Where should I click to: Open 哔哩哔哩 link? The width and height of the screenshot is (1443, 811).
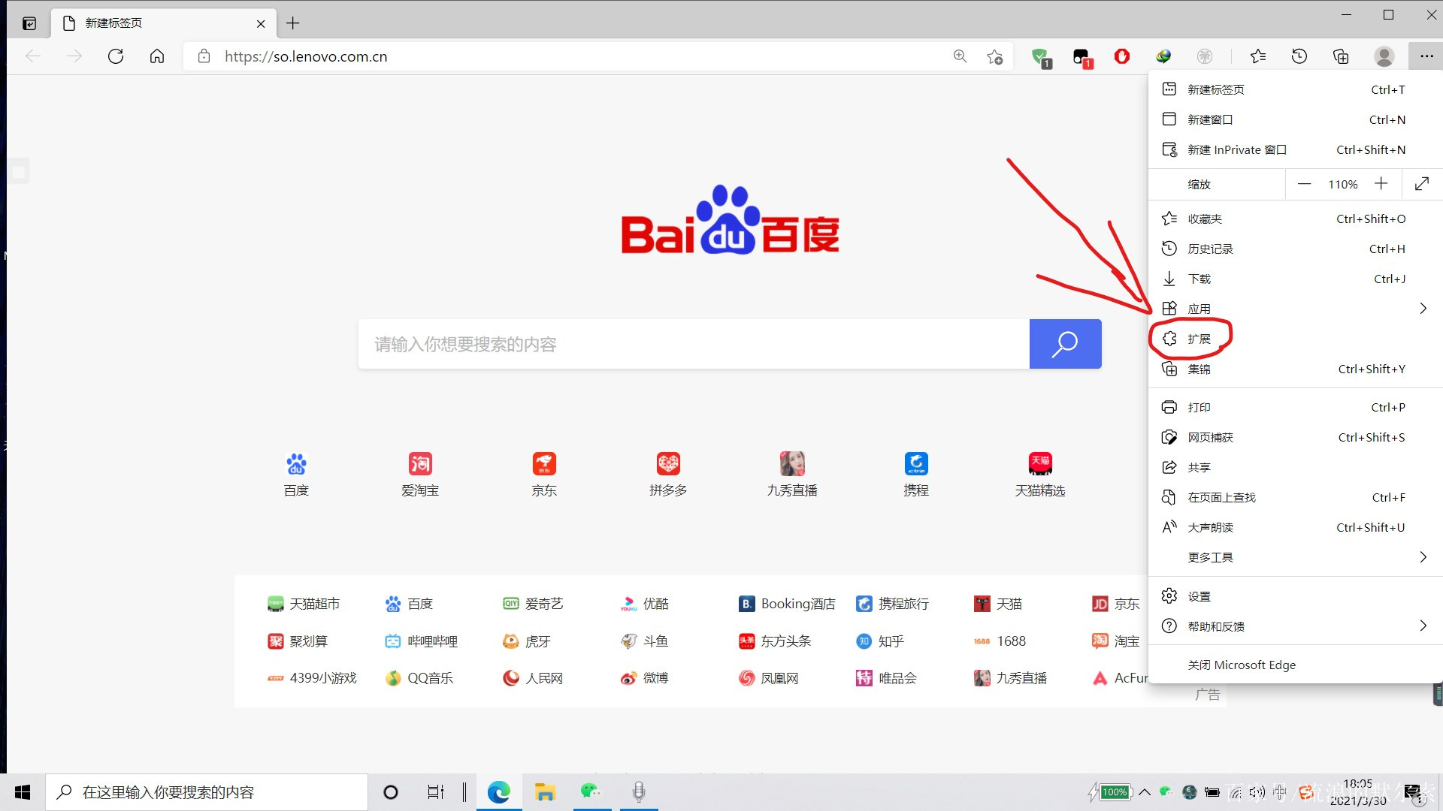pos(422,641)
